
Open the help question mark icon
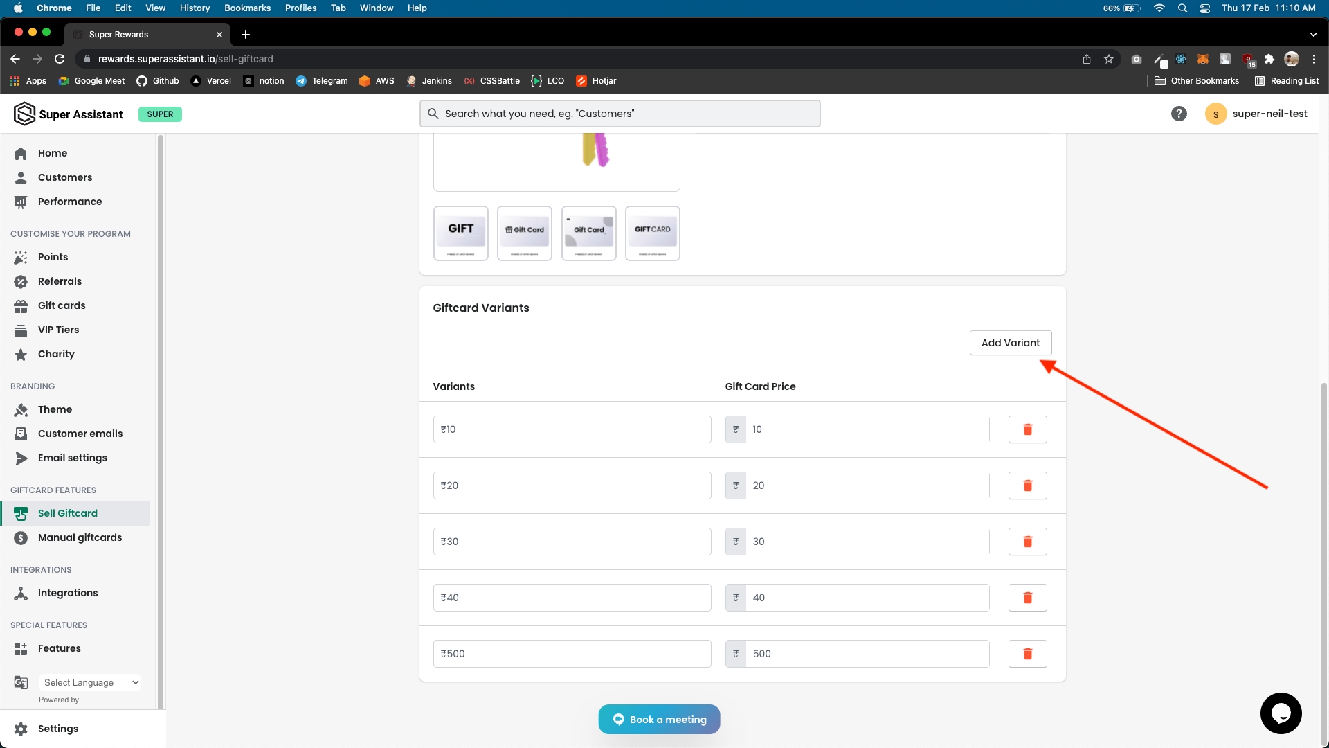pos(1179,114)
